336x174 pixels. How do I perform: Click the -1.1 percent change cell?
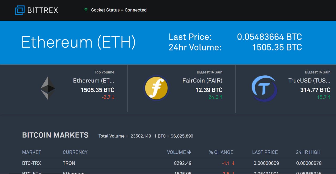tap(225, 163)
